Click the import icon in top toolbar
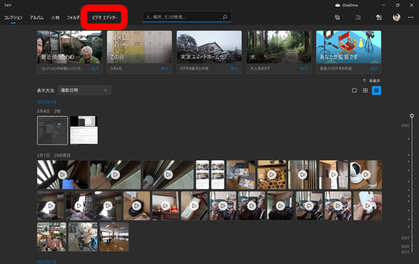Viewport: 419px width, 264px height. (378, 18)
